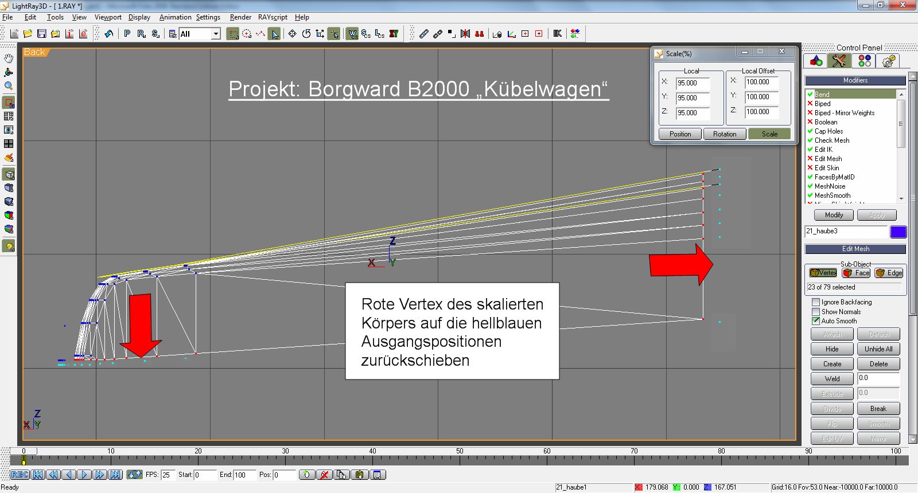Open the Viewport menu
The height and width of the screenshot is (493, 918).
point(108,17)
